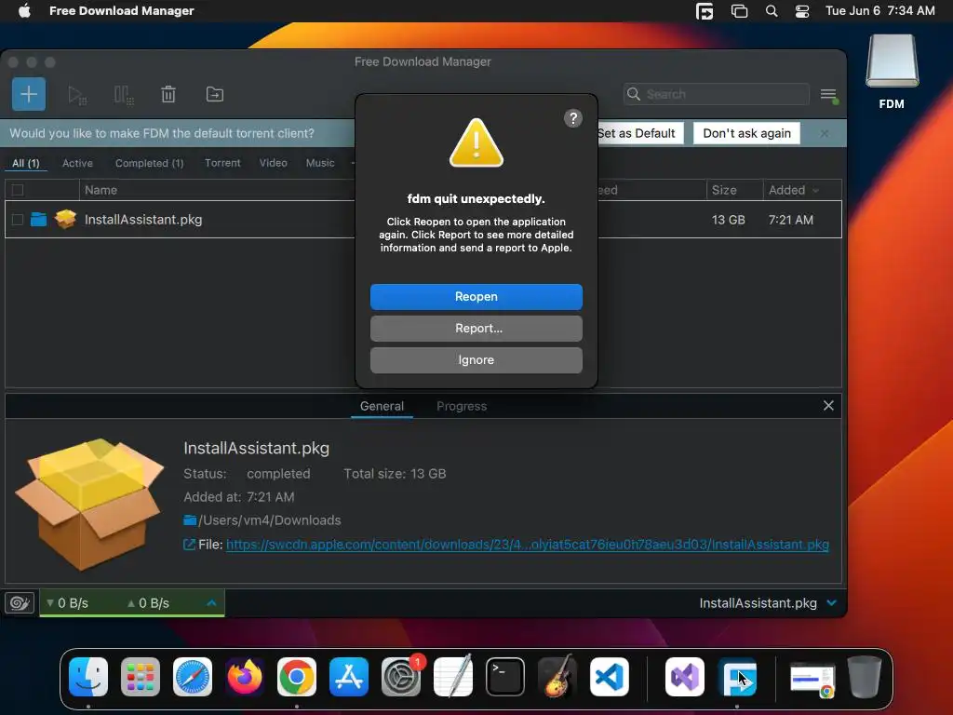Launch Google Chrome from the Dock
Screen dimensions: 953x715
(x=297, y=677)
